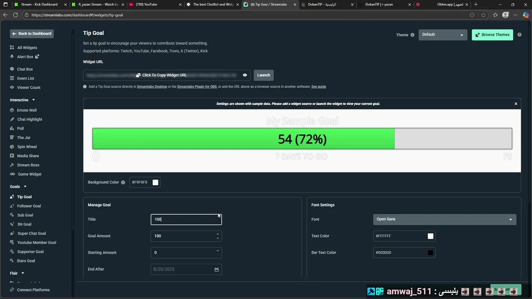Open the Spin Wheel widget
This screenshot has width=532, height=299.
coord(27,147)
